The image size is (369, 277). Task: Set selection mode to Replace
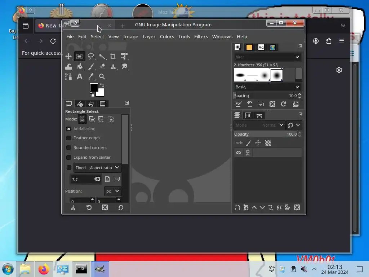(82, 119)
